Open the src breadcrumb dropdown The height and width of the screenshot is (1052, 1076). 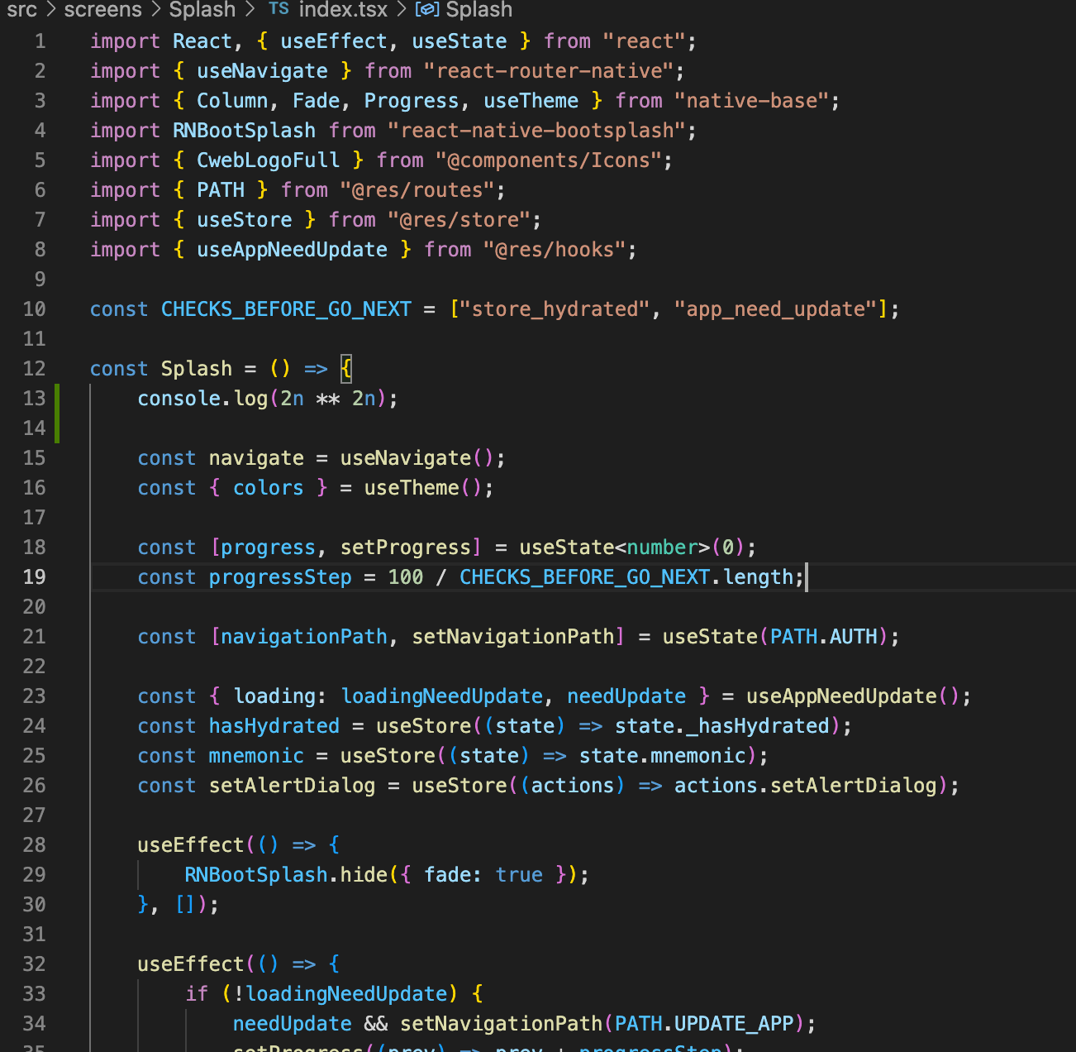(21, 10)
